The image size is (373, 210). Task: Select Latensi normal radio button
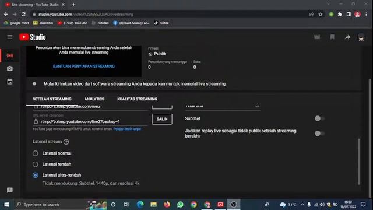pos(36,153)
